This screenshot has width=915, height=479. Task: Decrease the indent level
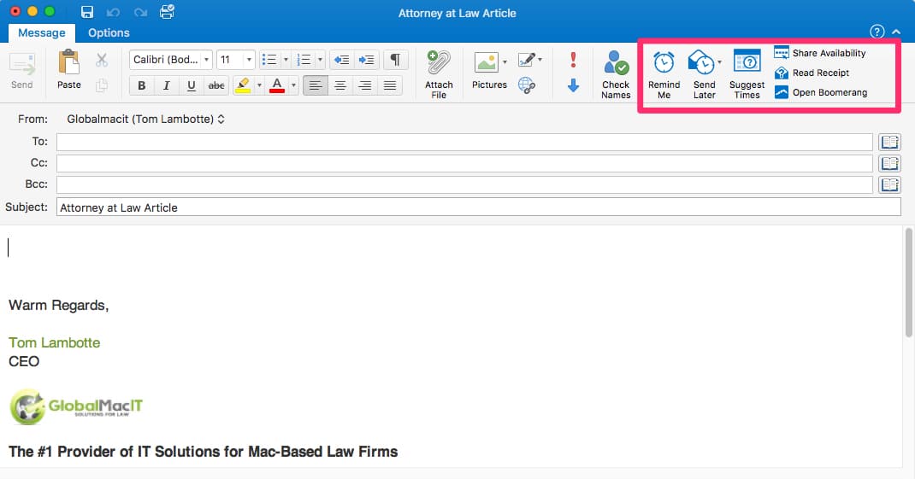342,60
